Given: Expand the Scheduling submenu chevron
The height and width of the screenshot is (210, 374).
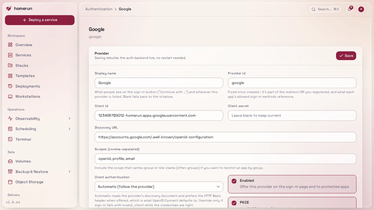Looking at the screenshot, I should tap(70, 129).
